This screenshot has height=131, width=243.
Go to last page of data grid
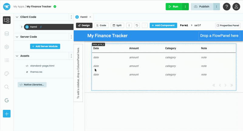(x=231, y=85)
